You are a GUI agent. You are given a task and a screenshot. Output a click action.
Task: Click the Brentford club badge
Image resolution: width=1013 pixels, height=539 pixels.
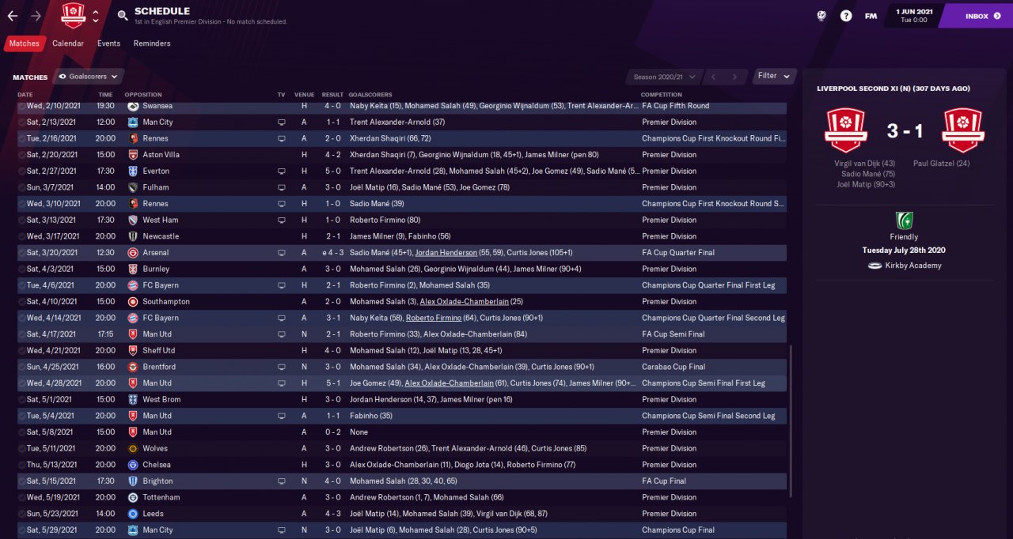(x=133, y=367)
